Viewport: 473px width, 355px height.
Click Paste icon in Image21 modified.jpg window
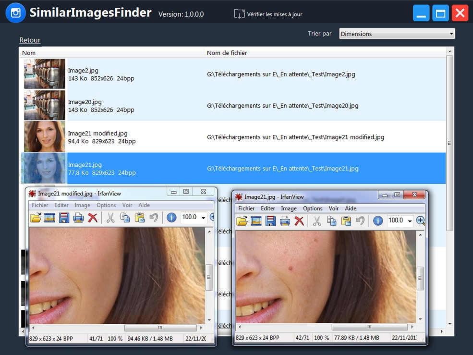[140, 217]
